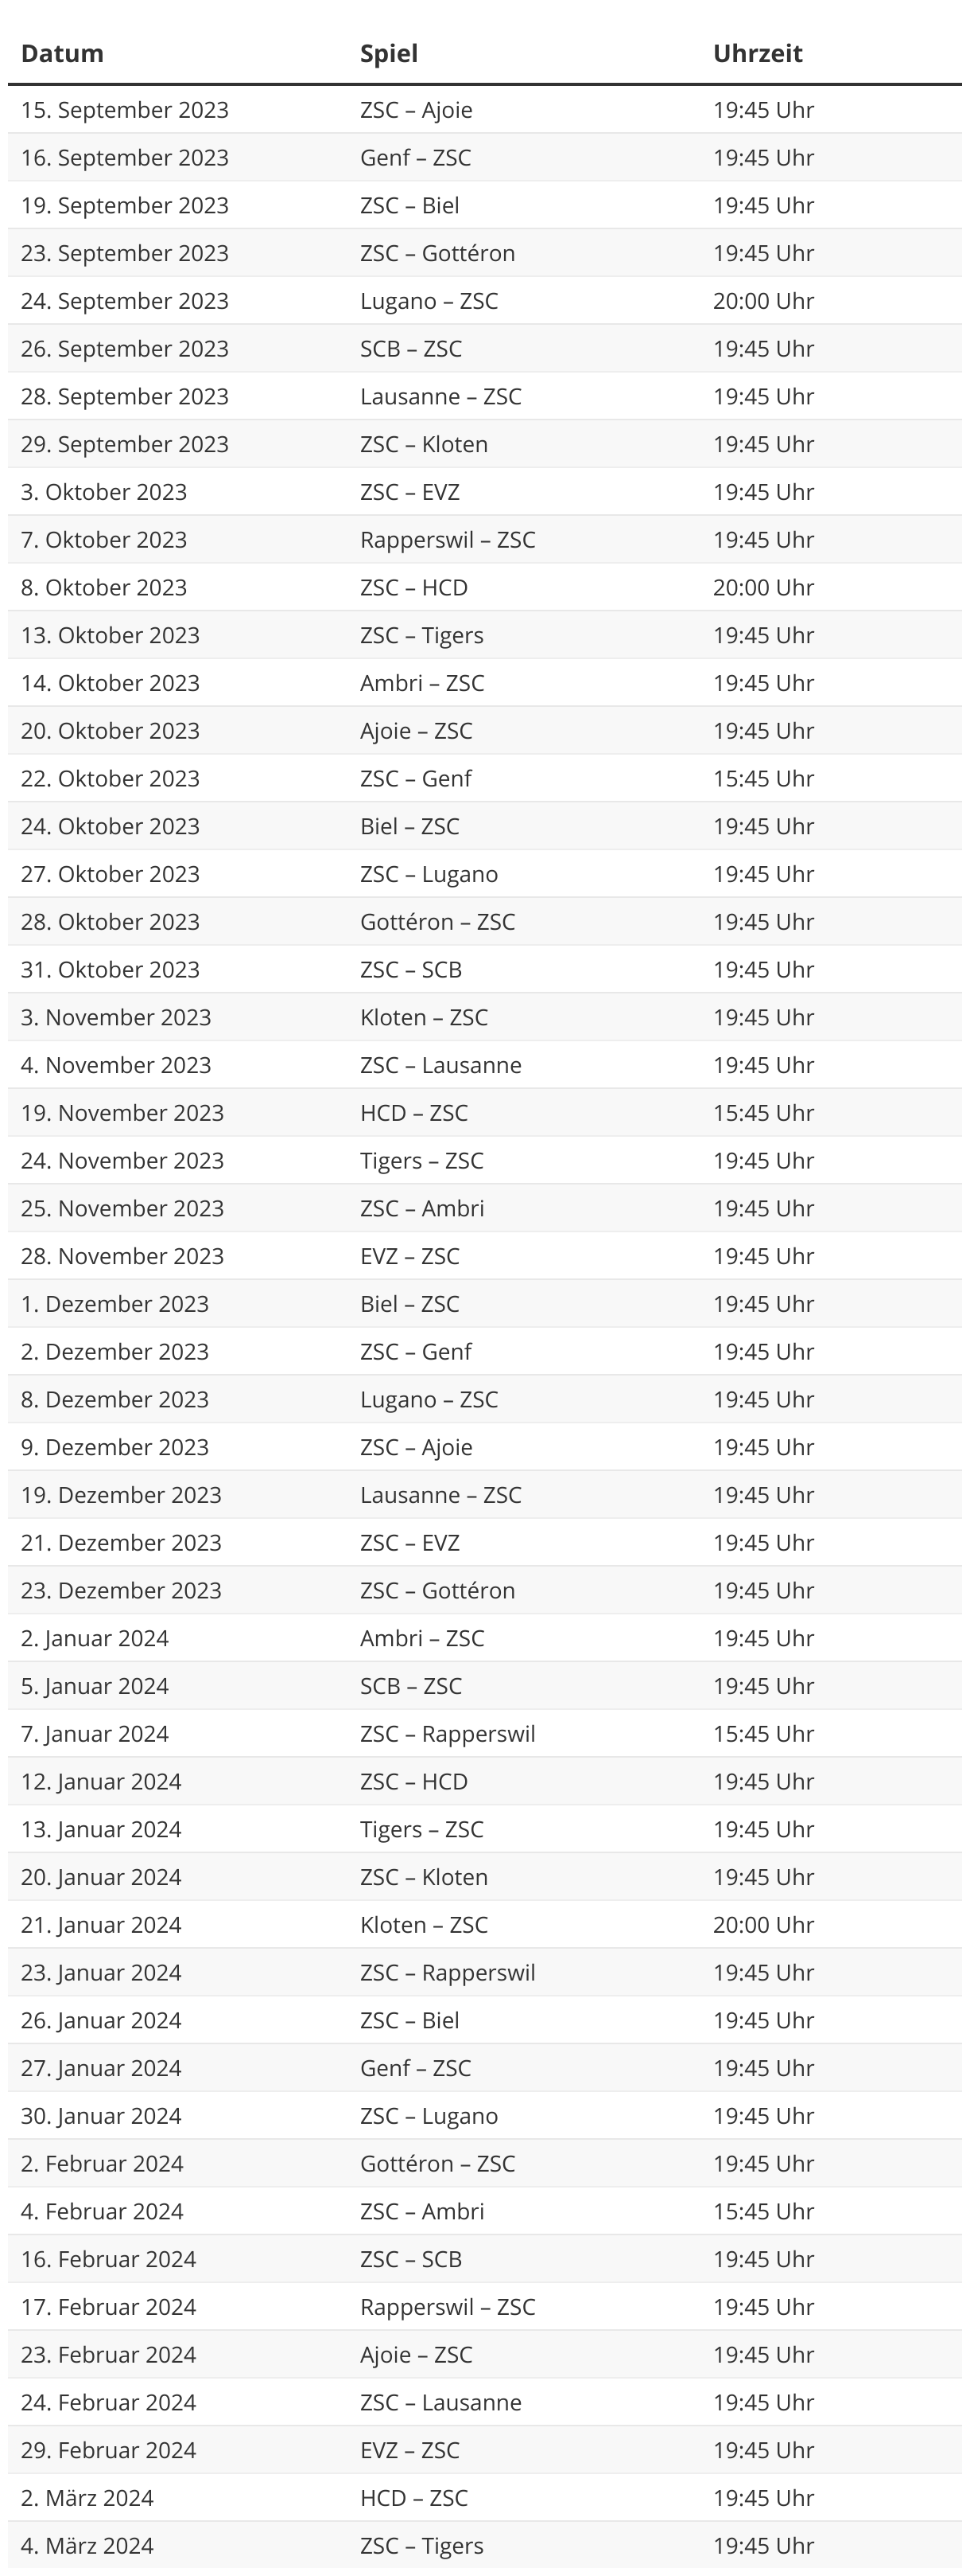Select the 15:45 Uhr time on 22. Oktober
Image resolution: width=970 pixels, height=2576 pixels.
coord(763,779)
